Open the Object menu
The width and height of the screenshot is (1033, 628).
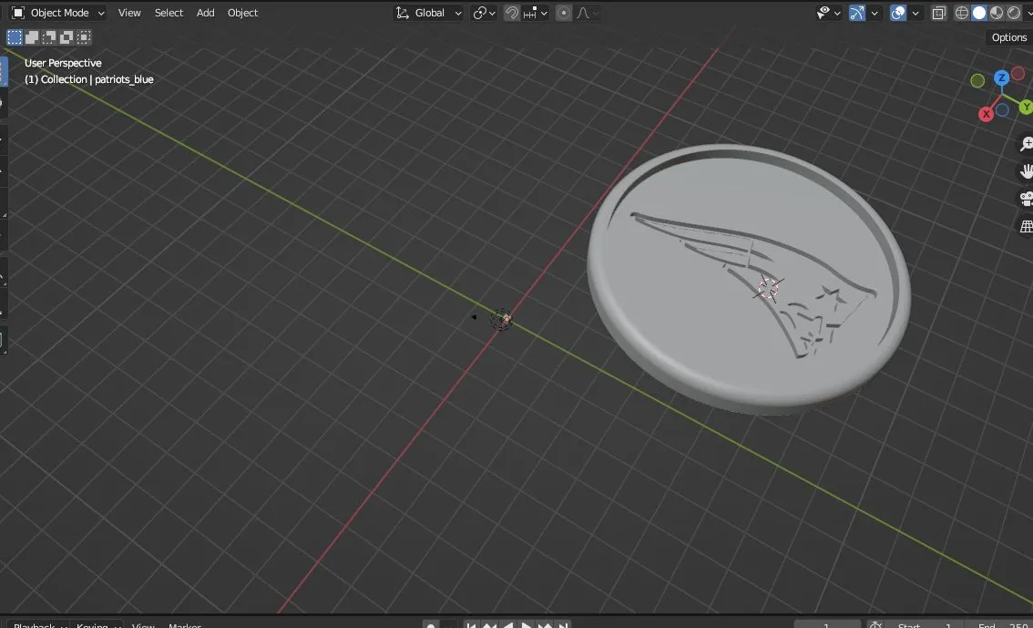point(242,13)
